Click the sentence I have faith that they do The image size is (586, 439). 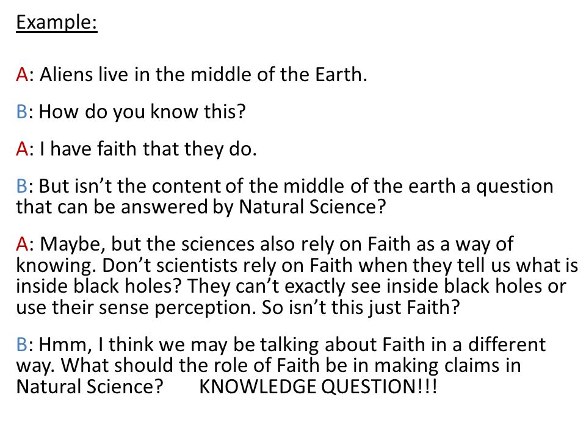148,149
